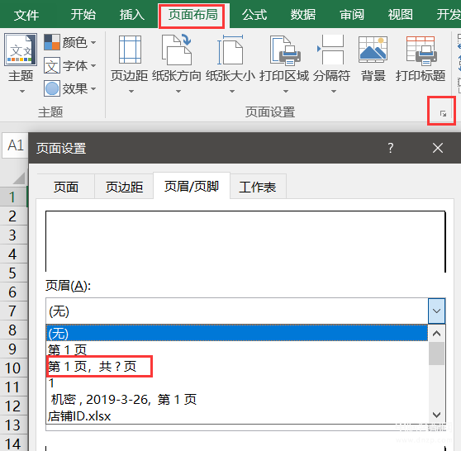Image resolution: width=461 pixels, height=451 pixels.
Task: Click the 背景 background icon
Action: [x=373, y=50]
